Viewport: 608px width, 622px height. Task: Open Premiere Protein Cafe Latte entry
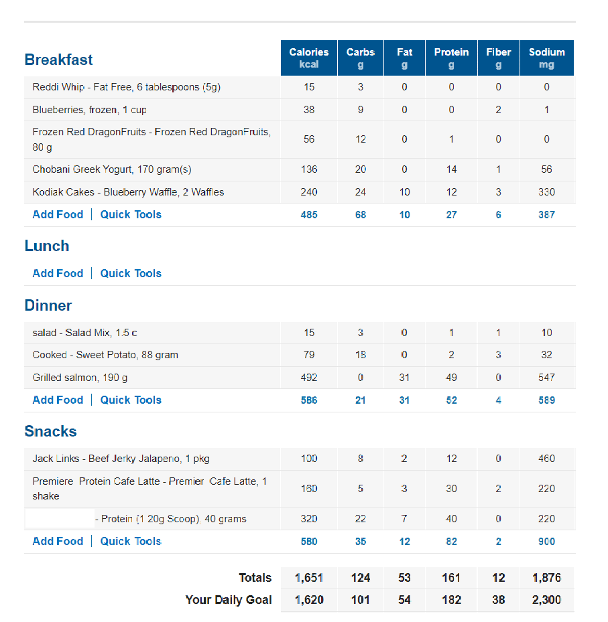click(x=149, y=489)
